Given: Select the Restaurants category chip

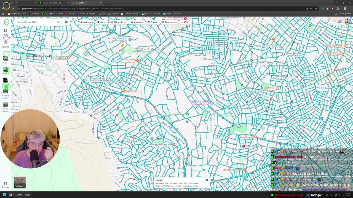Looking at the screenshot, I should click(85, 22).
